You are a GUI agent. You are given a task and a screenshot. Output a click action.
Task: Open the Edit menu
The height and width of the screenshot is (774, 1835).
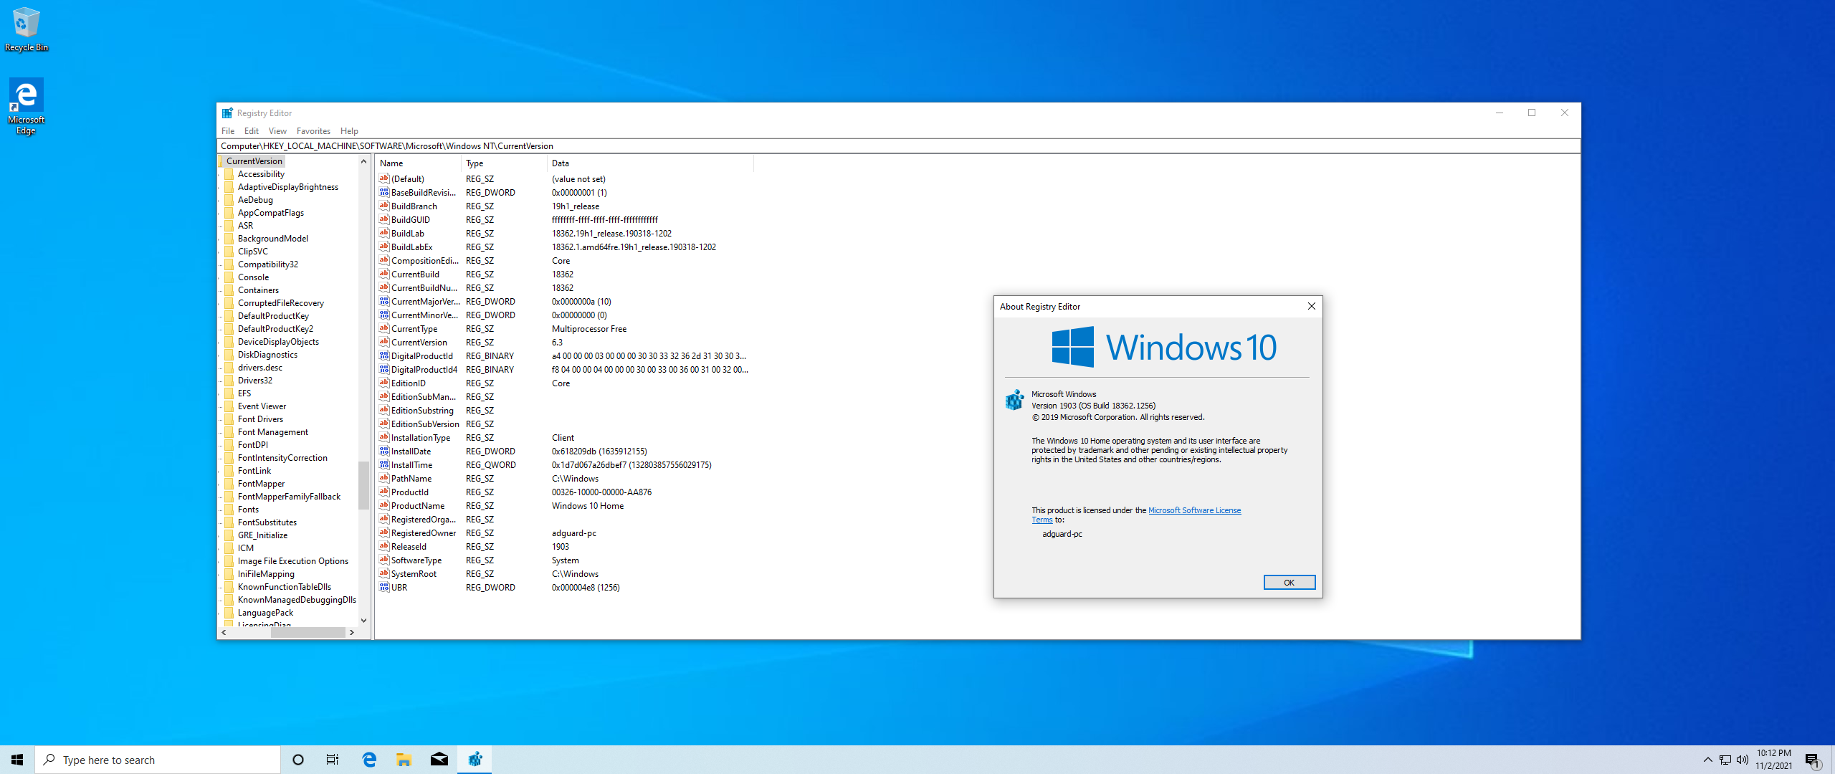point(251,131)
